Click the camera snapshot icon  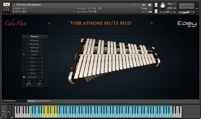(144, 5)
